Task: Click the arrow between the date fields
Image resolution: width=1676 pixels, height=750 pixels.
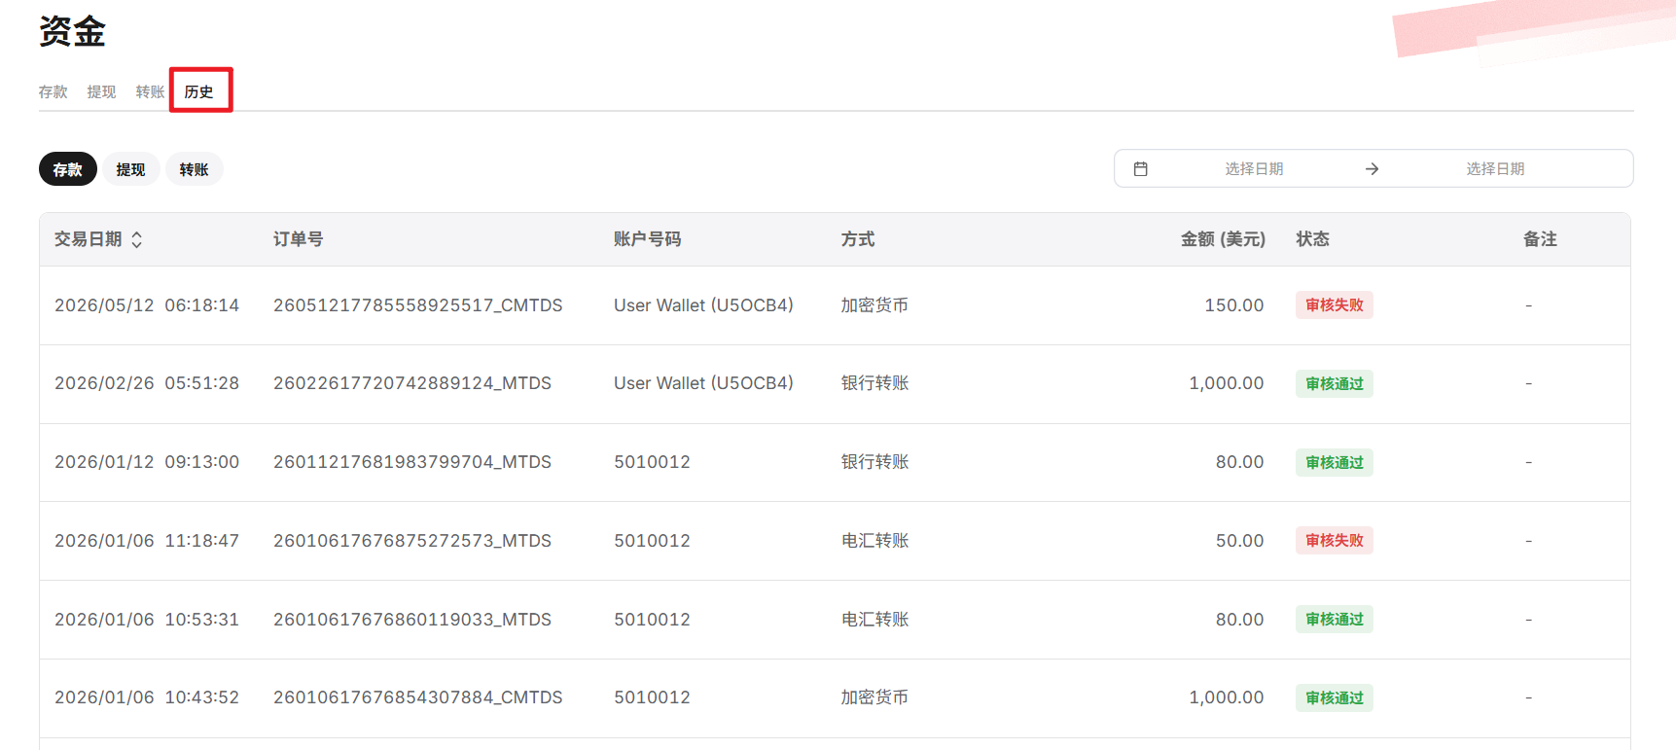Action: point(1372,169)
